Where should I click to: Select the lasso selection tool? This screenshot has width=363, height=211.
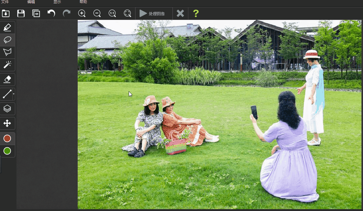coord(7,40)
